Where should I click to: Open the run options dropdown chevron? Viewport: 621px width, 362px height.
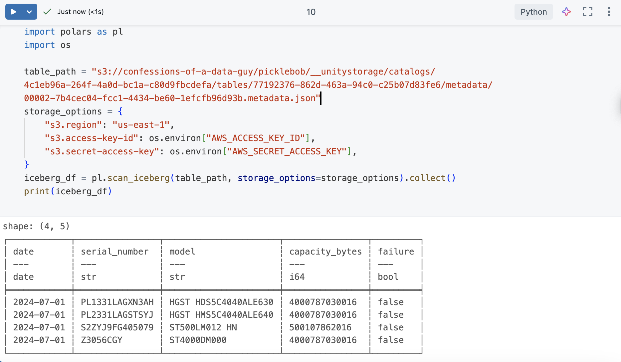click(x=29, y=12)
